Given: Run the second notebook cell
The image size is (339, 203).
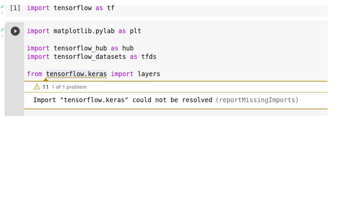Looking at the screenshot, I should pos(15,31).
